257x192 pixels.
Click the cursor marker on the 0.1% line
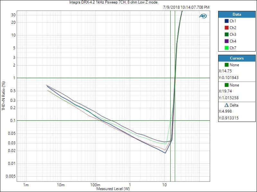(171, 120)
